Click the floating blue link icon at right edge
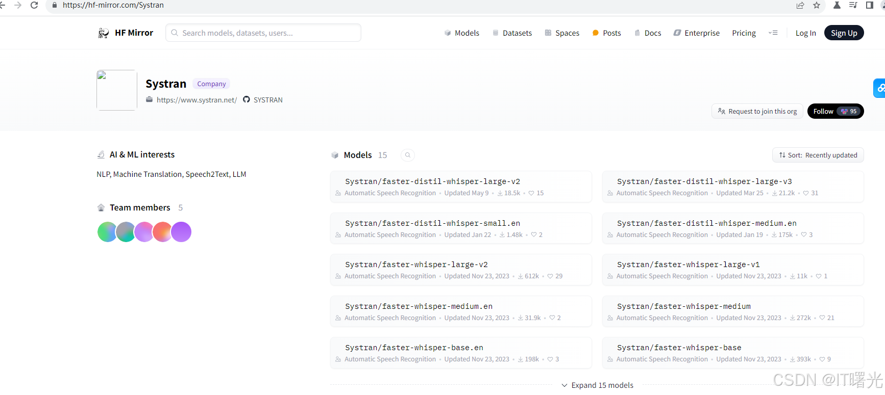 879,88
